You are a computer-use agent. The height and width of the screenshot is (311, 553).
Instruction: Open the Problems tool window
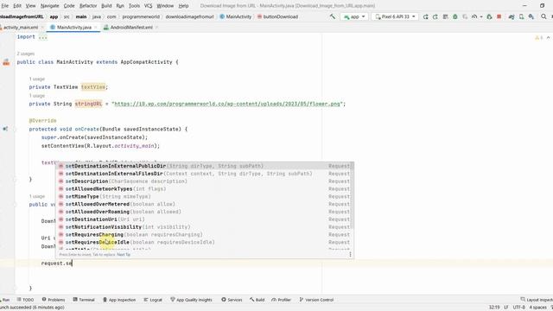click(54, 300)
